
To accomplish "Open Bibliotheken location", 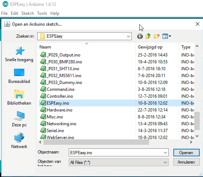I will tap(19, 98).
